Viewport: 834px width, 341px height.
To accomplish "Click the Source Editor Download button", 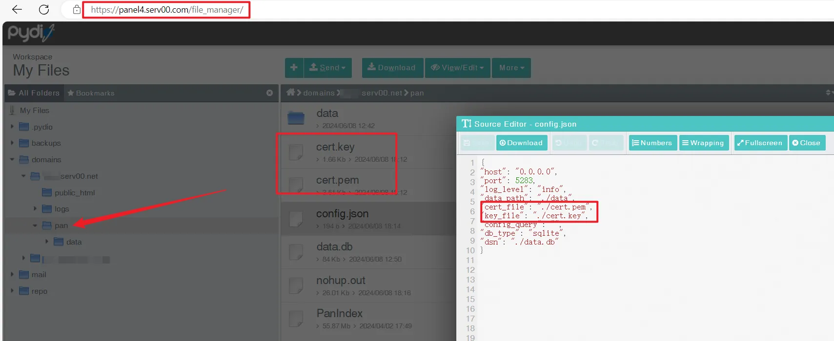I will pos(522,143).
